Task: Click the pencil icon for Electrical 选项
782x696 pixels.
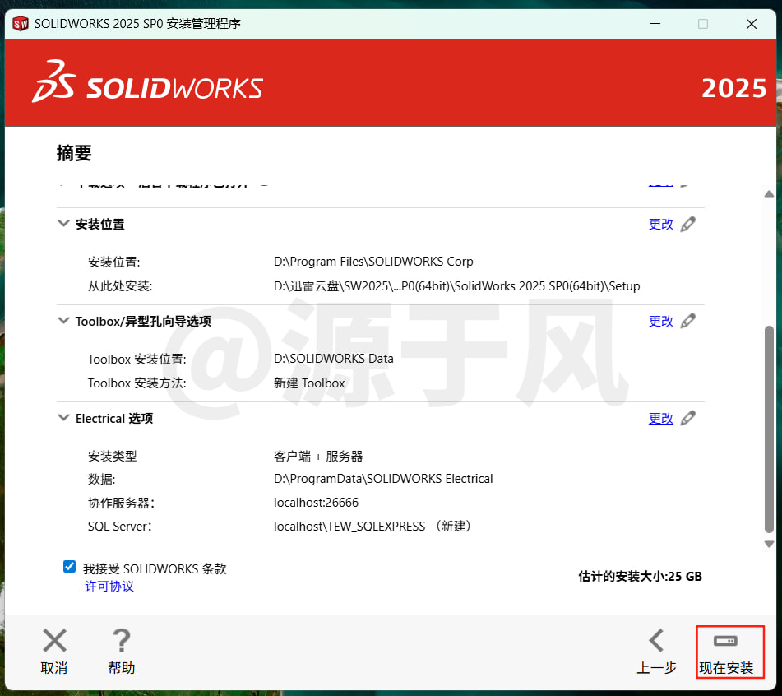Action: tap(687, 418)
